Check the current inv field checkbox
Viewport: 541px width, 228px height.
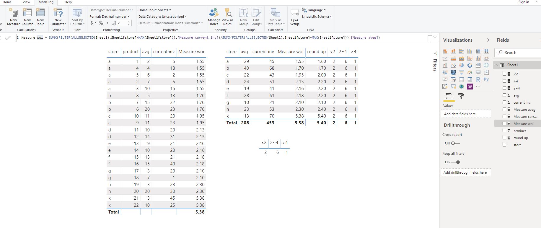pyautogui.click(x=504, y=102)
